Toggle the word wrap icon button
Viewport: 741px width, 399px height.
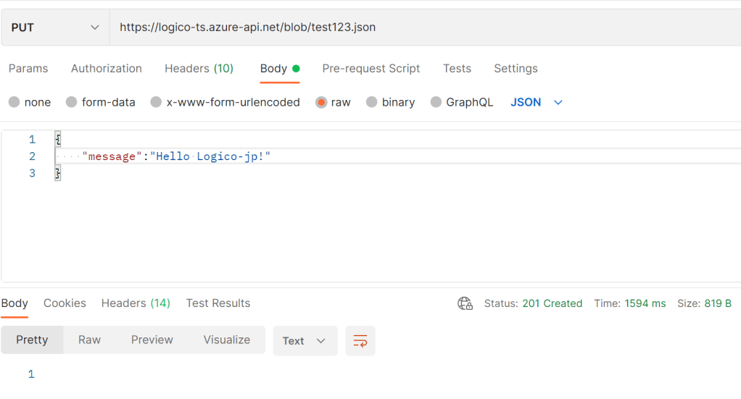point(360,340)
